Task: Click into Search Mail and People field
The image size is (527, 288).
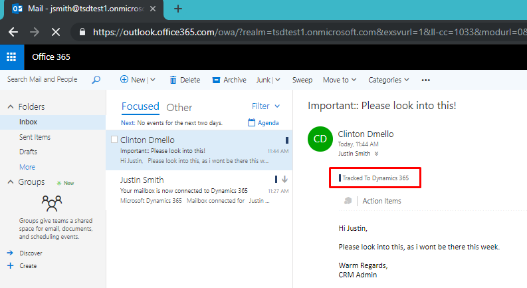Action: pos(43,79)
